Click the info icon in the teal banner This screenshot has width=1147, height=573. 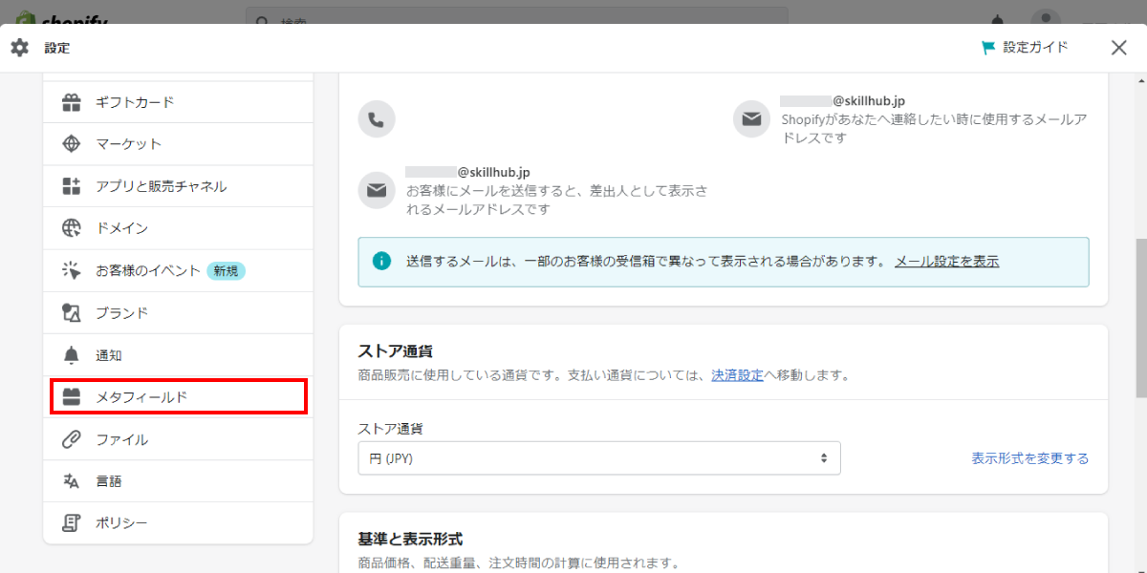coord(381,261)
